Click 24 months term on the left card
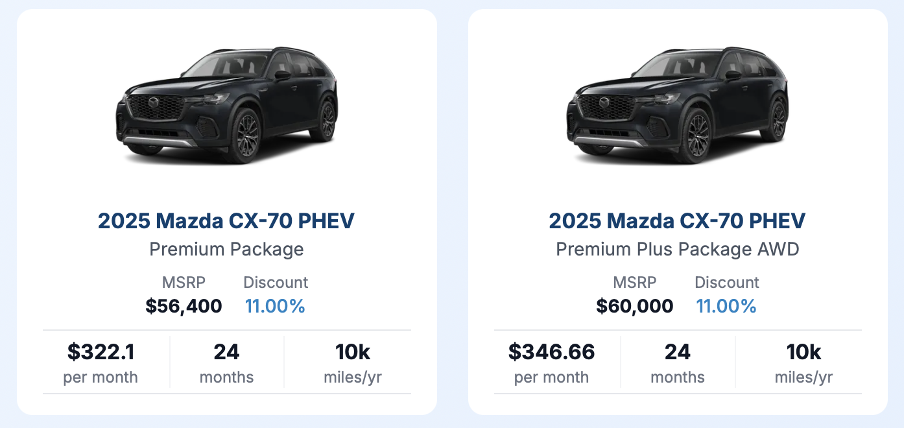 (x=226, y=363)
